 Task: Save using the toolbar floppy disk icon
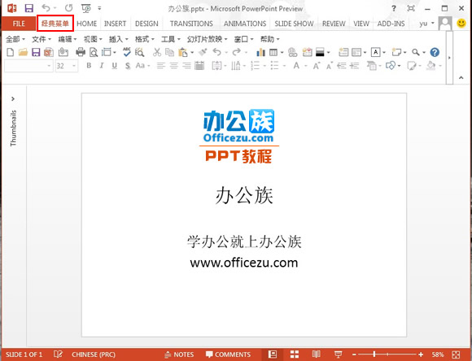coord(36,52)
